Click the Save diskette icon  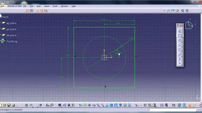pos(9,105)
